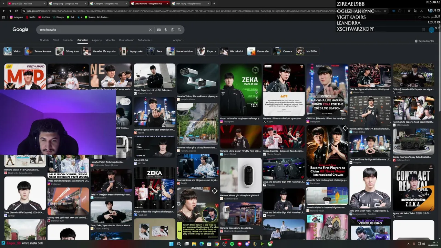Screen dimensions: 441x248
Task: Switch to the Han Jisung tab
Action: 190,3
